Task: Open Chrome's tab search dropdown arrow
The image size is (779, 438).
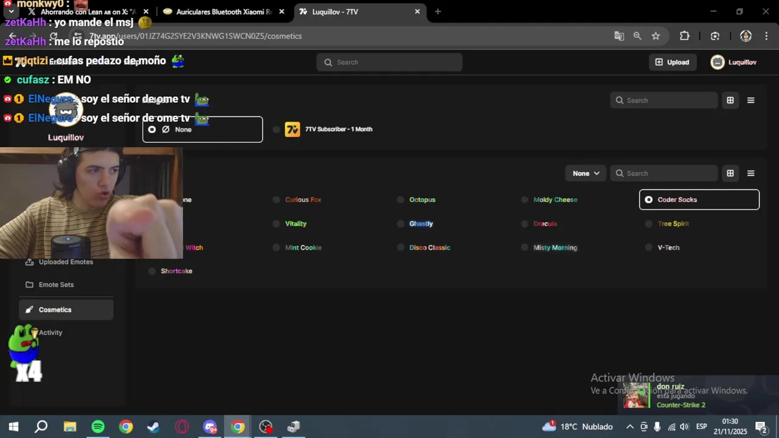Action: (11, 12)
